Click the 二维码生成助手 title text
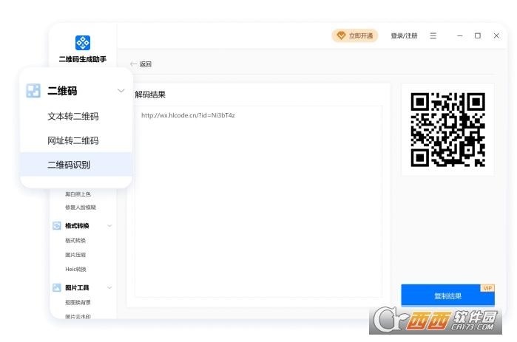Screen dimensions: 517x342 tap(83, 59)
